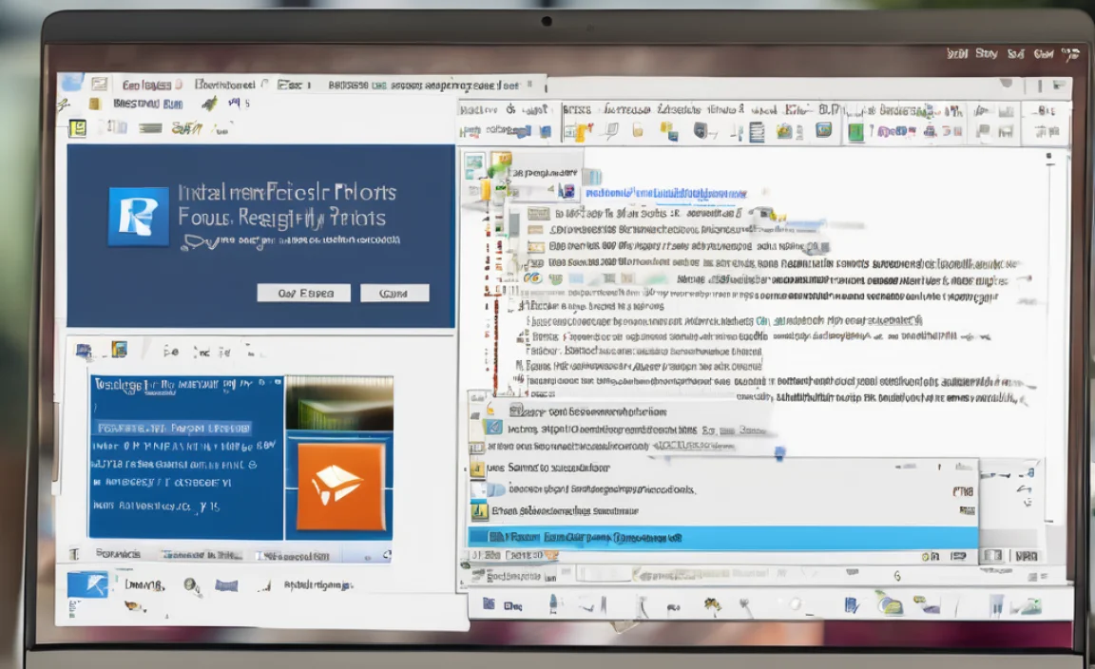Click the right Cancel-style button in the dialog
The image size is (1095, 669).
[x=395, y=293]
